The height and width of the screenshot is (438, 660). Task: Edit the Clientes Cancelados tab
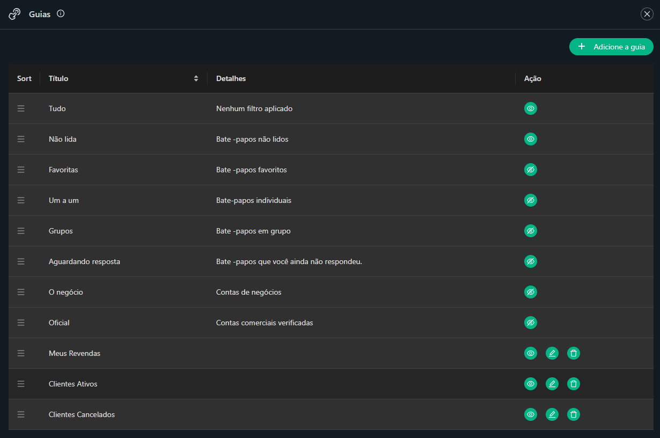tap(552, 414)
